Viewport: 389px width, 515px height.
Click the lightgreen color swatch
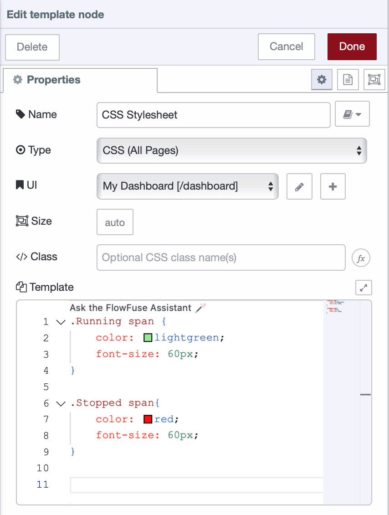(148, 337)
